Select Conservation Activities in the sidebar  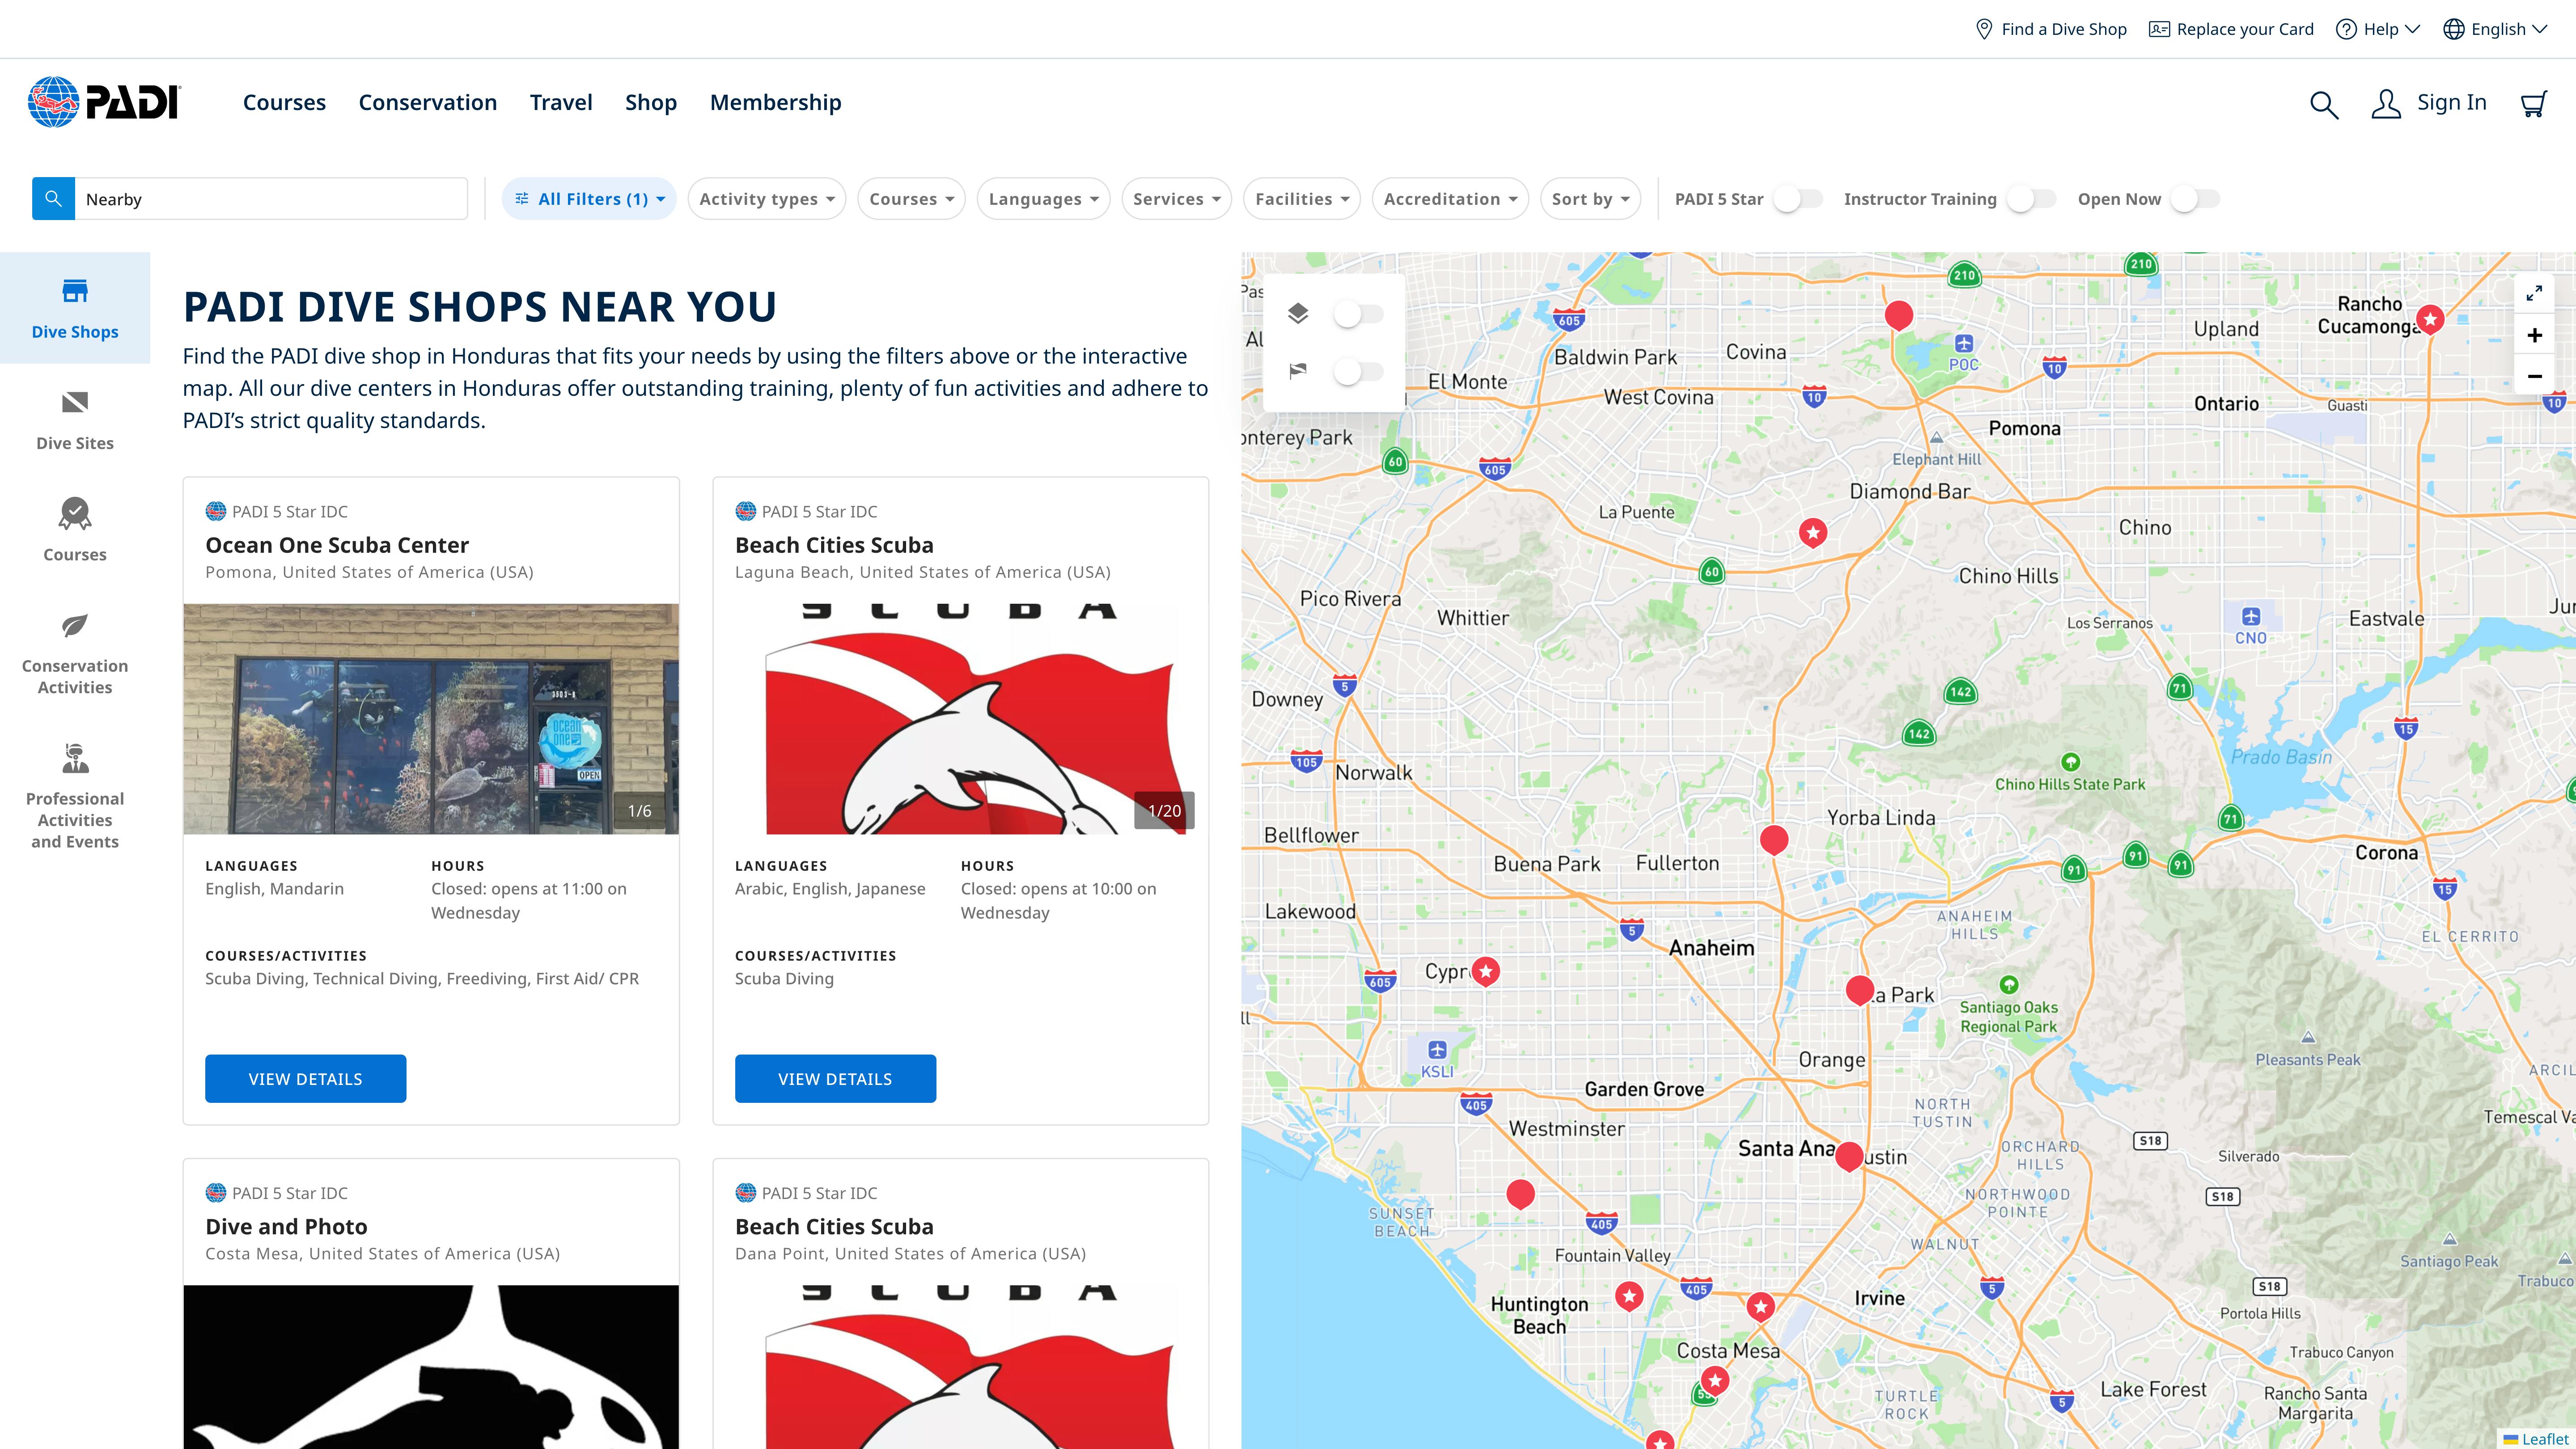pos(75,653)
